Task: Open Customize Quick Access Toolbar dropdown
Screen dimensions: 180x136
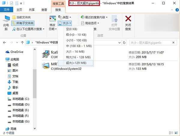Action: click(21, 3)
